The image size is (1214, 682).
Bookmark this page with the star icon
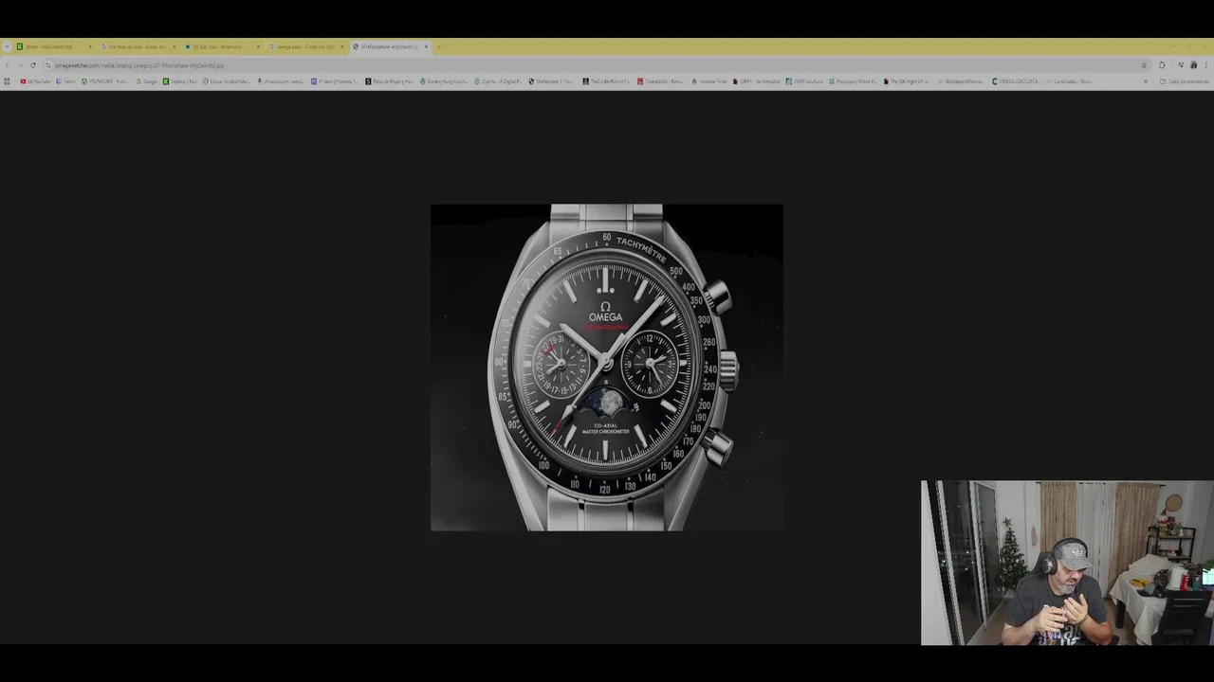tap(1144, 65)
